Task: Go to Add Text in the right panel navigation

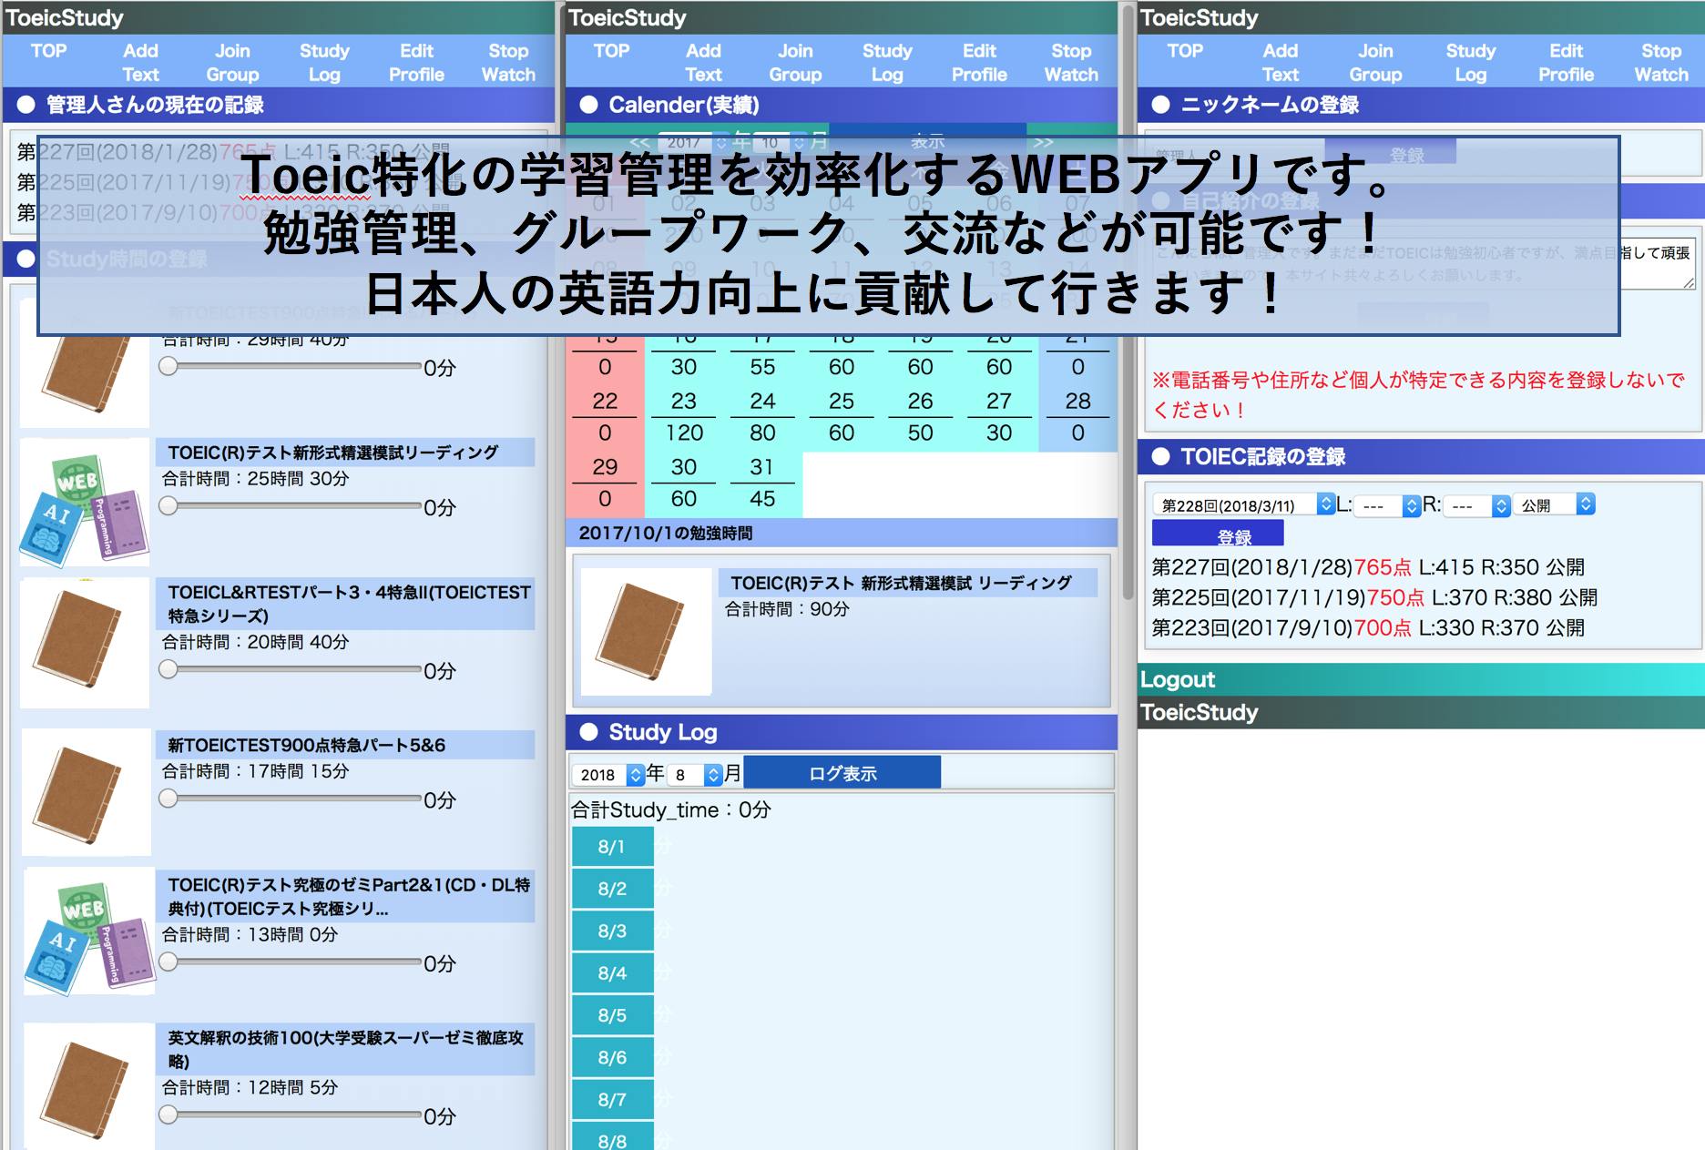Action: [x=1281, y=63]
